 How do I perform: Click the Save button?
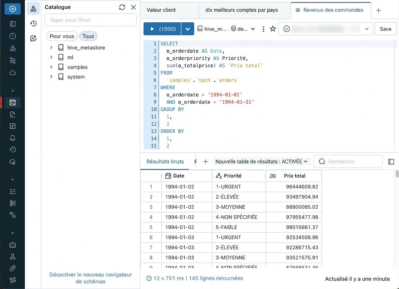tap(386, 29)
